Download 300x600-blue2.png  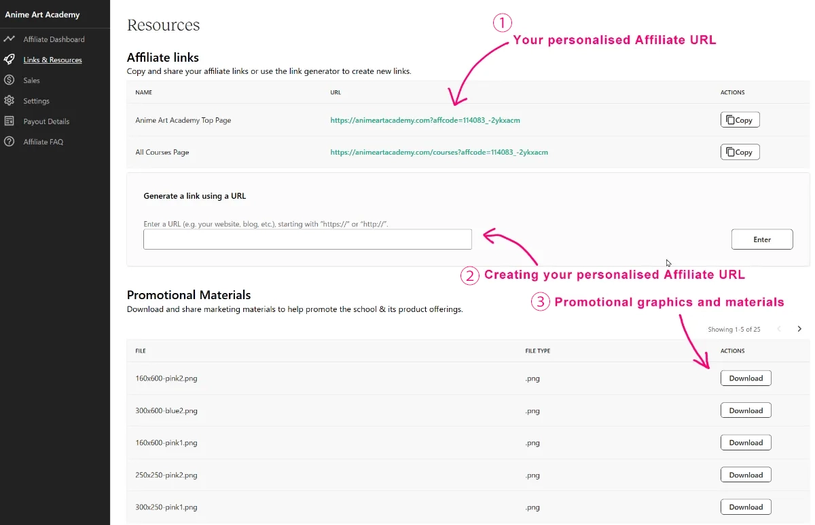click(746, 410)
